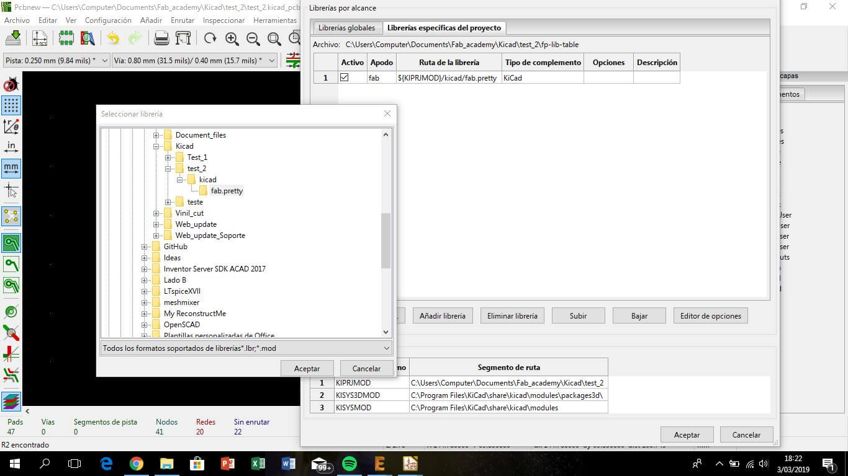Viewport: 848px width, 476px height.
Task: Collapse the Kicad folder node
Action: [156, 146]
